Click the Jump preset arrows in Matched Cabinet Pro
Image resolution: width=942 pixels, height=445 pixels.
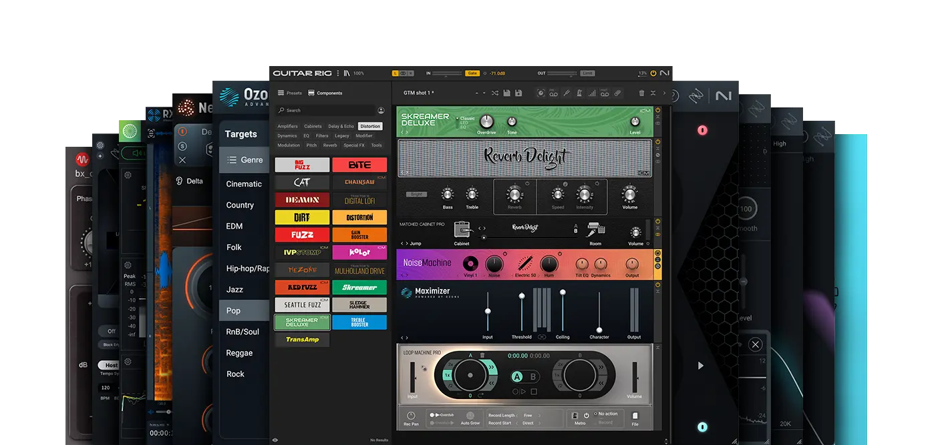pyautogui.click(x=404, y=244)
